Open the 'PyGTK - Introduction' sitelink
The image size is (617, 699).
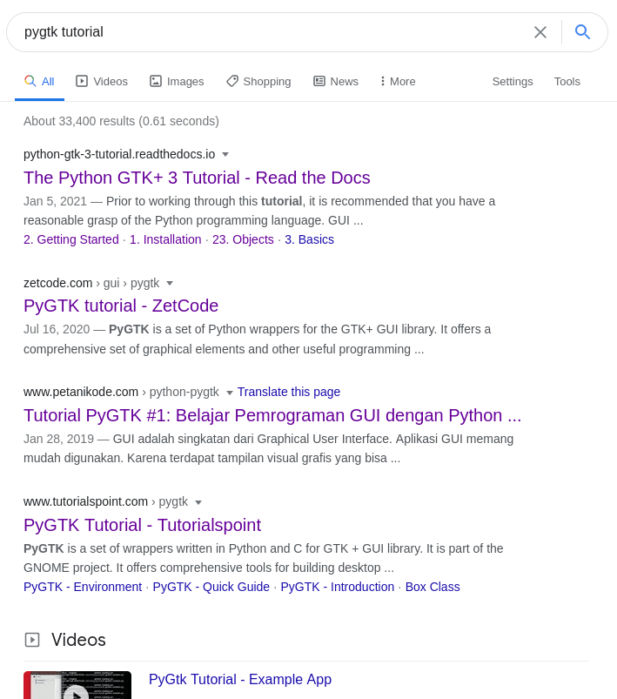[338, 587]
